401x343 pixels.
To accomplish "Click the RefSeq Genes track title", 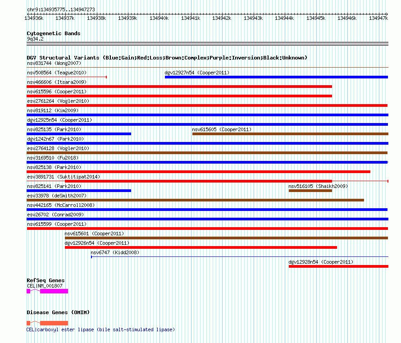I will coord(46,280).
